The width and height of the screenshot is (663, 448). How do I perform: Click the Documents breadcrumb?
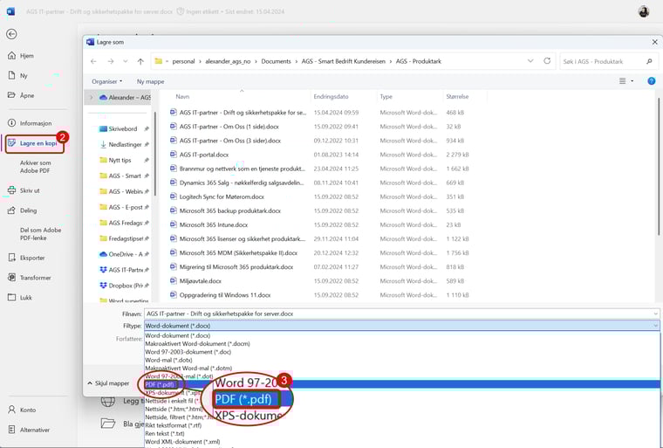[277, 61]
